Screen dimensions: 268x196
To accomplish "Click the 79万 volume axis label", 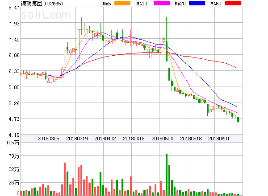I will tap(14, 156).
